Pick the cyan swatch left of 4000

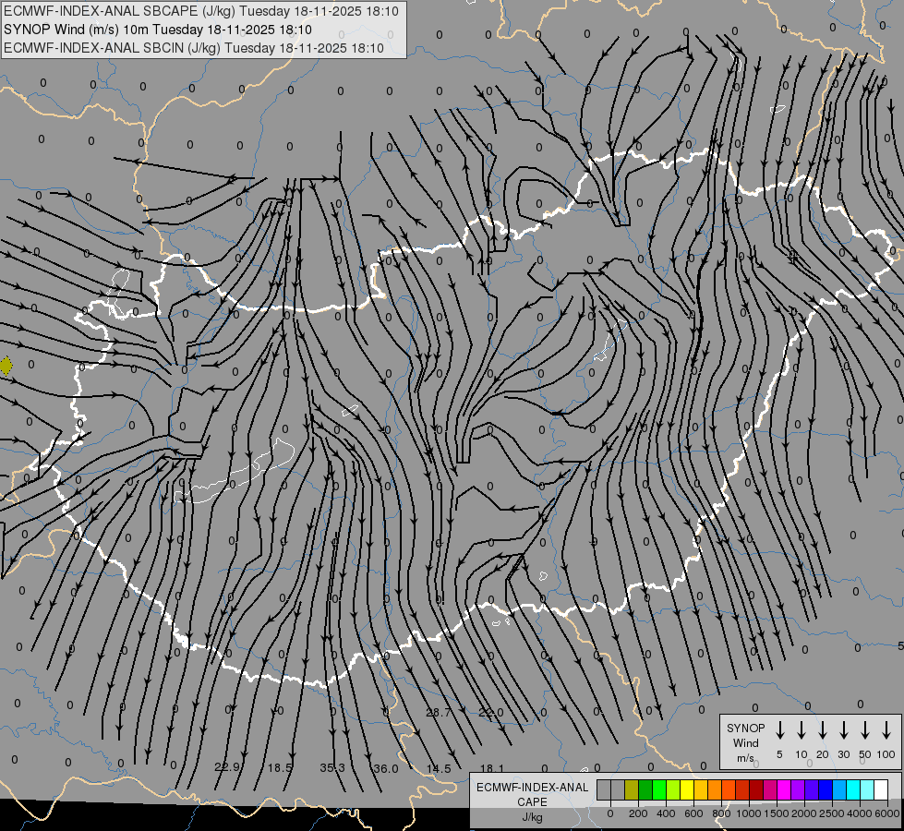click(854, 790)
